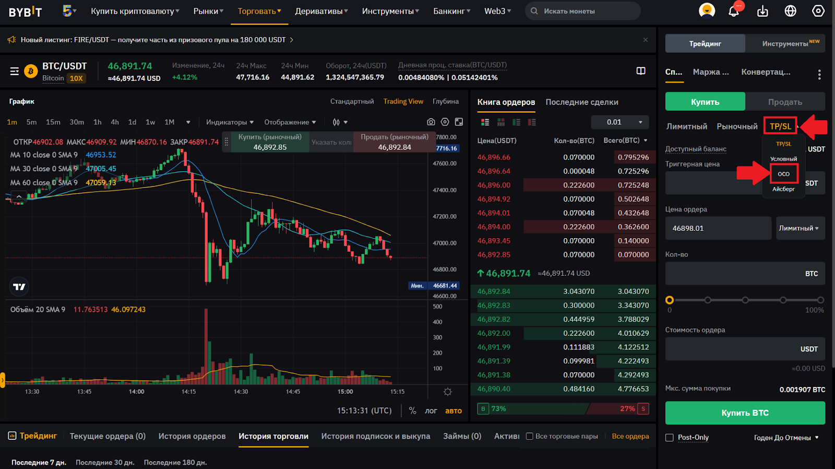Switch to the Trading panel toggle
The height and width of the screenshot is (469, 835).
click(x=705, y=43)
